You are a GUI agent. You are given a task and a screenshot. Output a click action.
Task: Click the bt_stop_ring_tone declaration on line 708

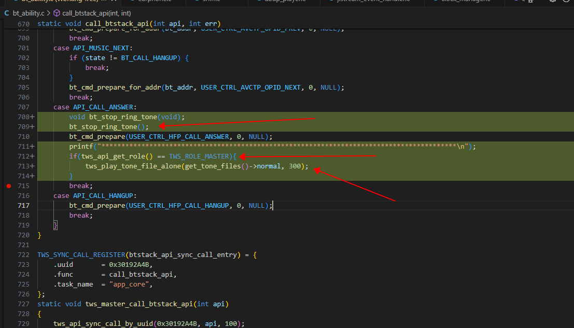(123, 117)
